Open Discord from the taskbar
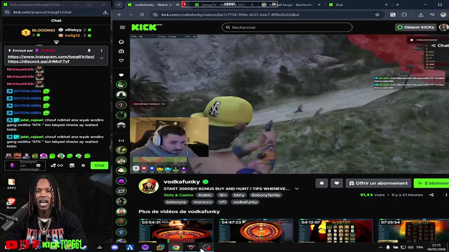449x252 pixels. pyautogui.click(x=115, y=247)
